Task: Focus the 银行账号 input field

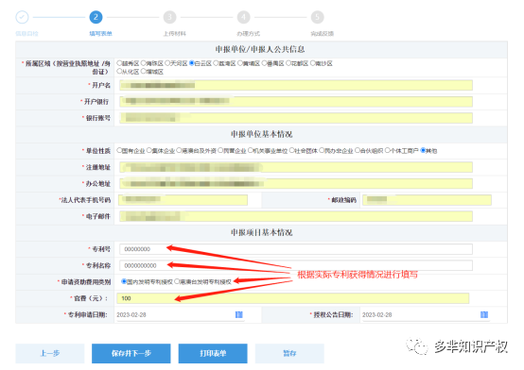Action: pyautogui.click(x=296, y=118)
